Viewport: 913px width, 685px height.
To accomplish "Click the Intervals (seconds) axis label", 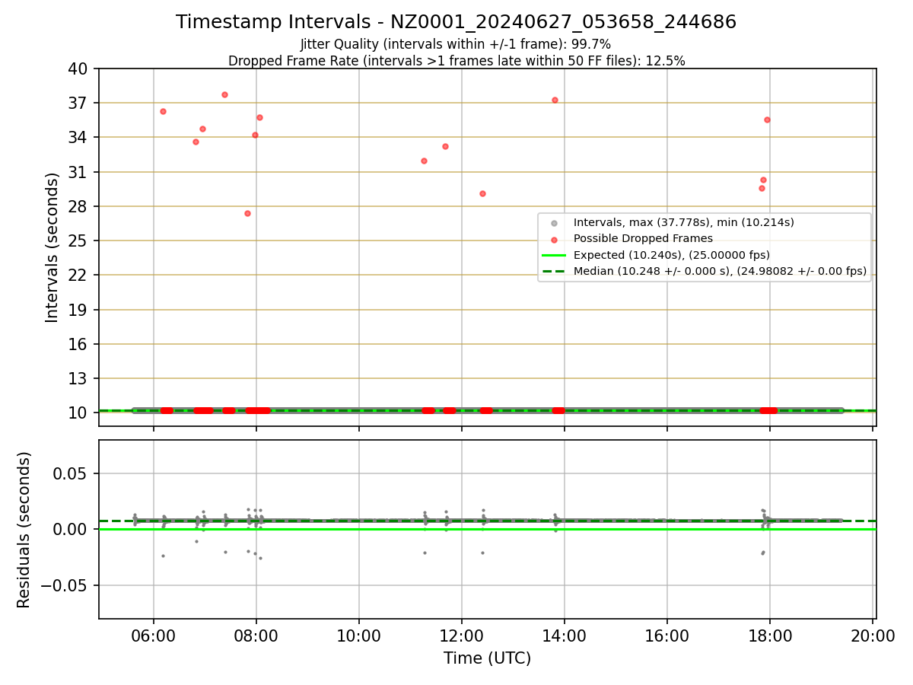I will 52,247.
